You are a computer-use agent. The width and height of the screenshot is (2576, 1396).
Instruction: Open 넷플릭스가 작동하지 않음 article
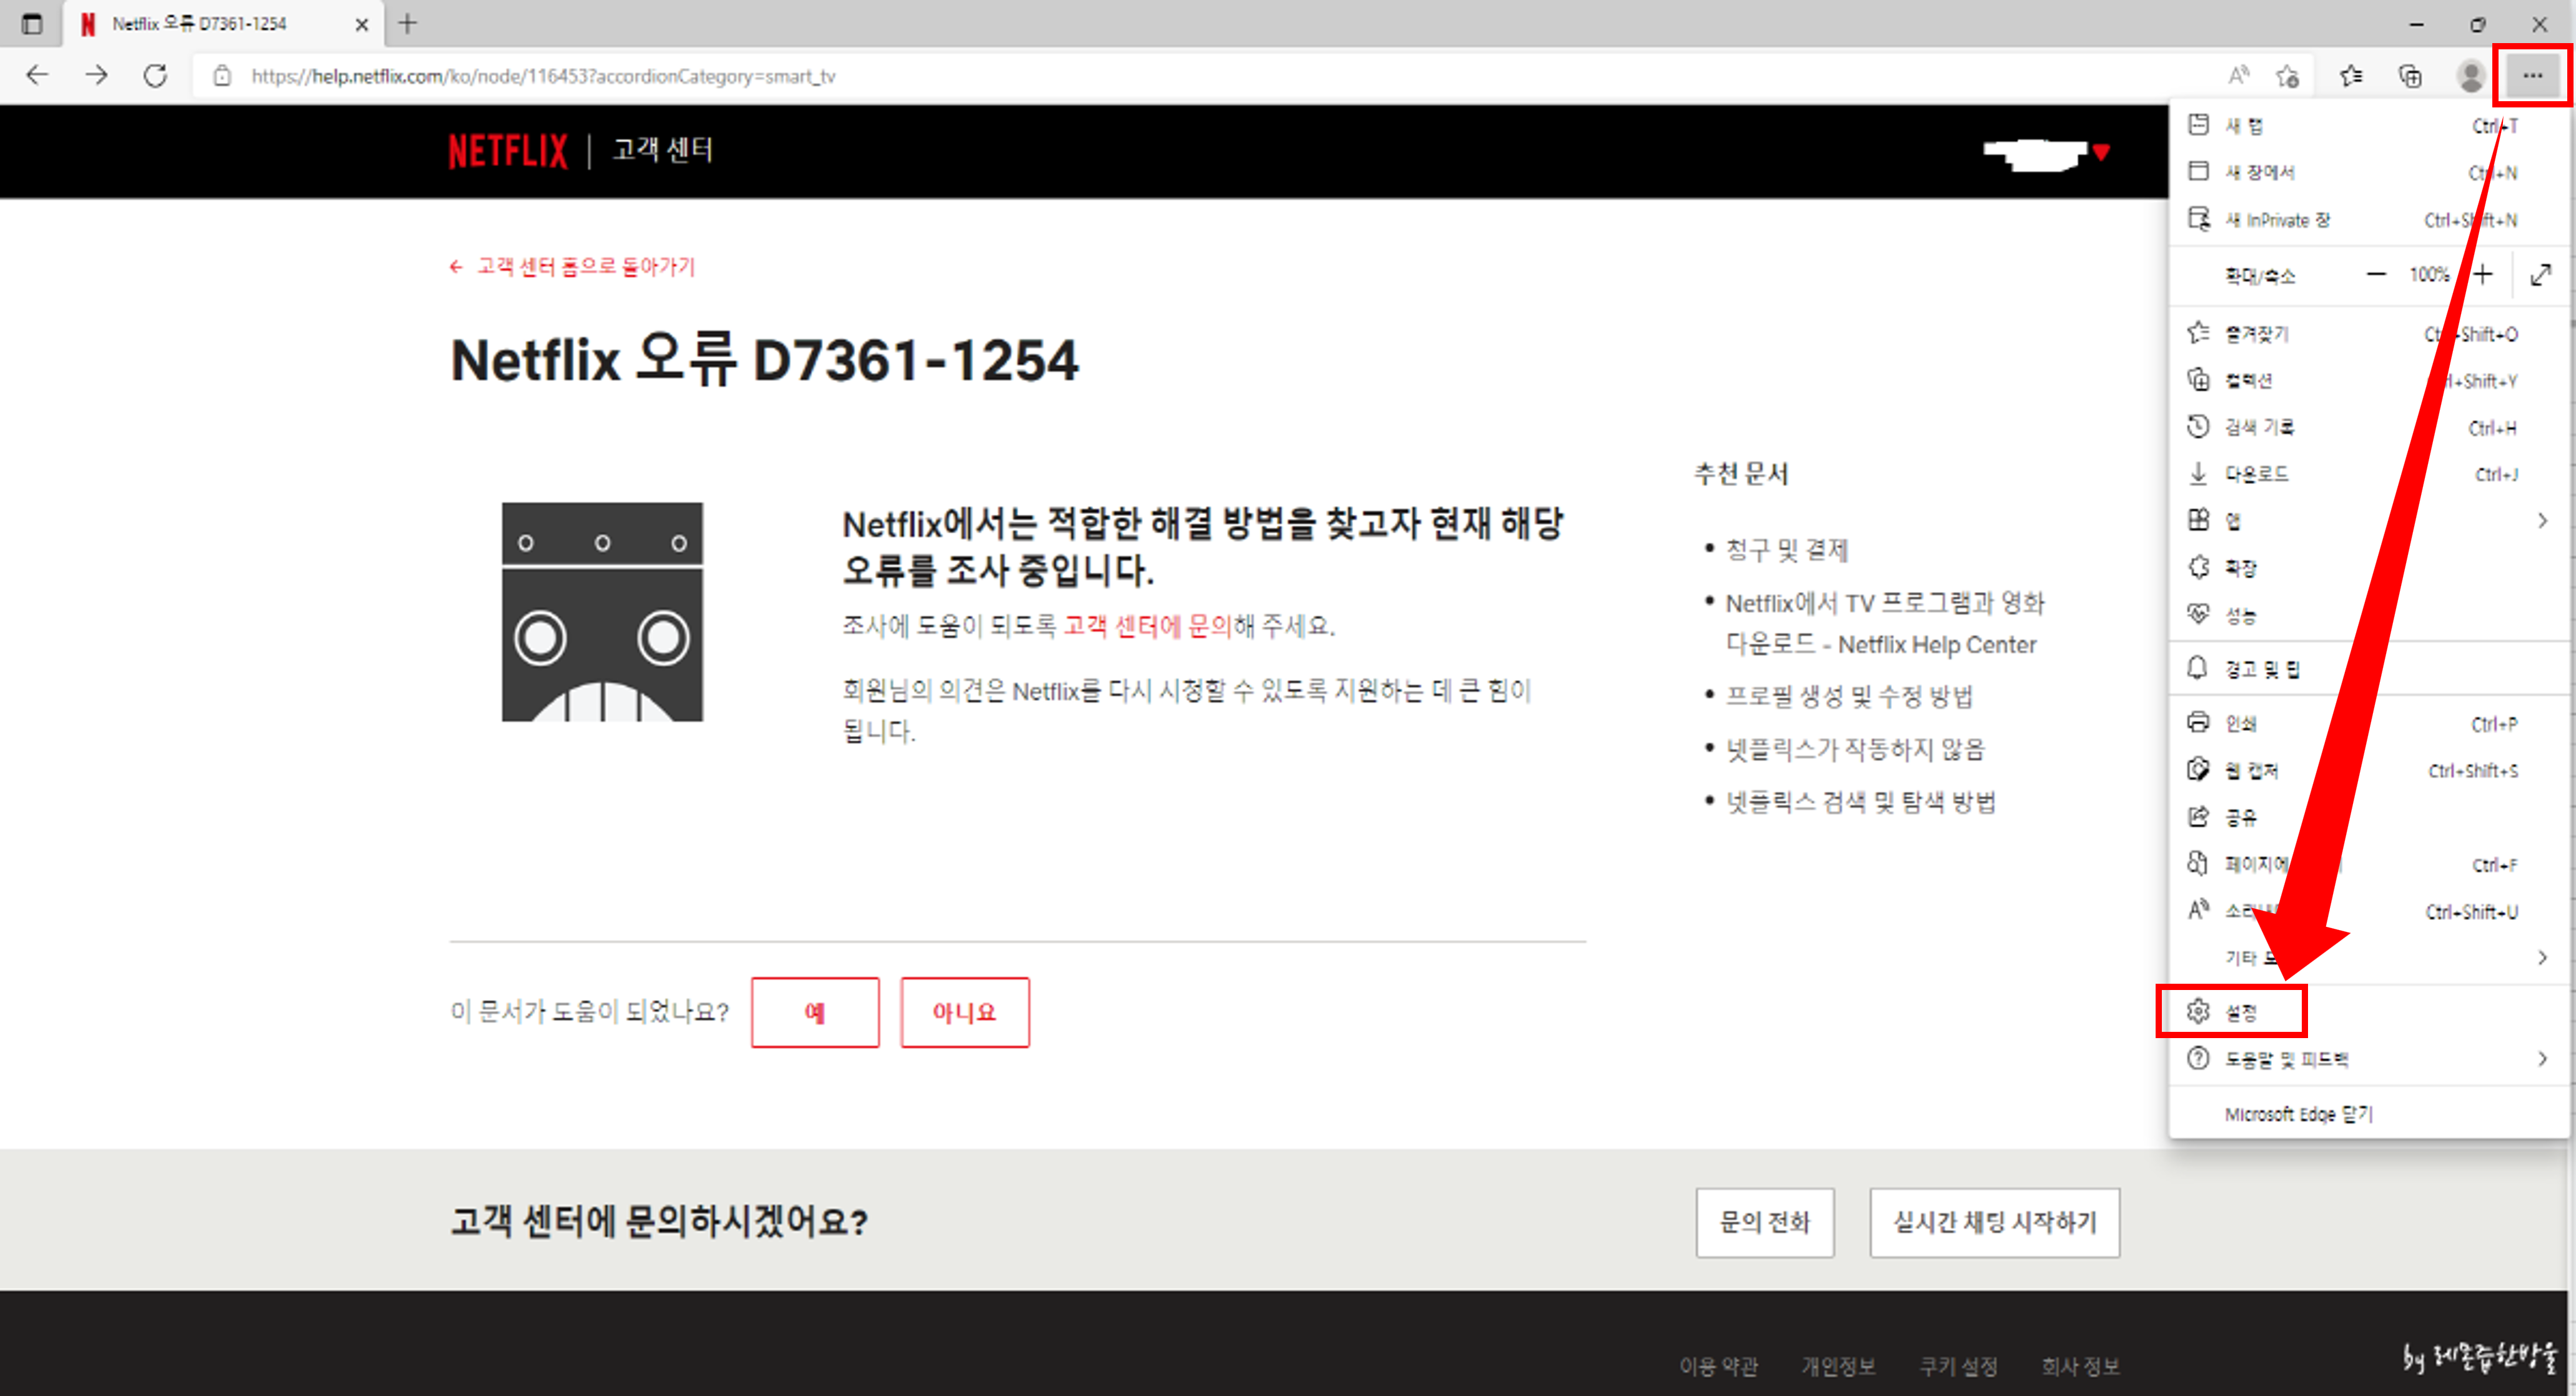pos(1855,749)
